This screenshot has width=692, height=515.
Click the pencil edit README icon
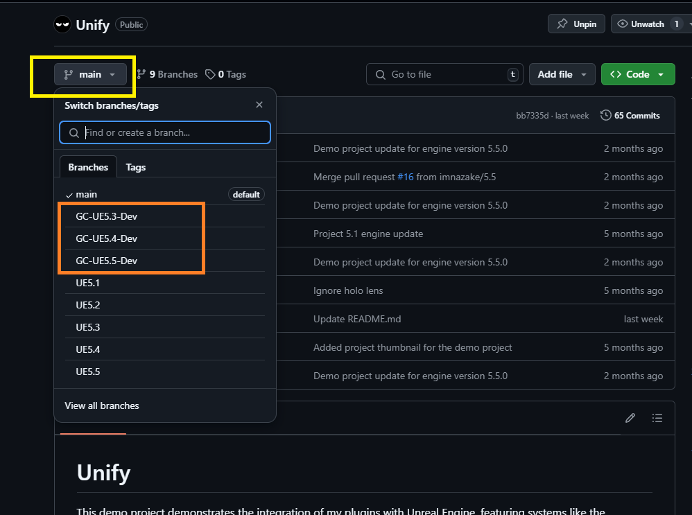(x=630, y=418)
